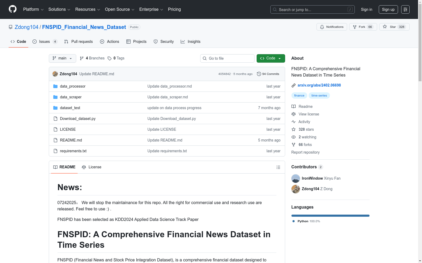
Task: Expand the Solutions menu
Action: click(x=59, y=9)
